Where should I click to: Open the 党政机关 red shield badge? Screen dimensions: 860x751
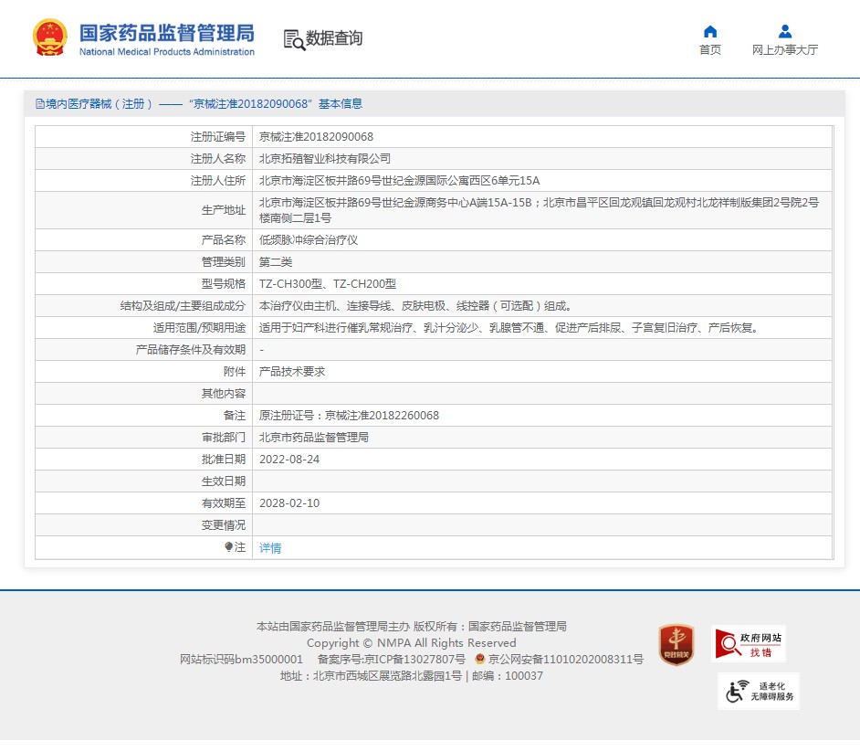coord(676,644)
